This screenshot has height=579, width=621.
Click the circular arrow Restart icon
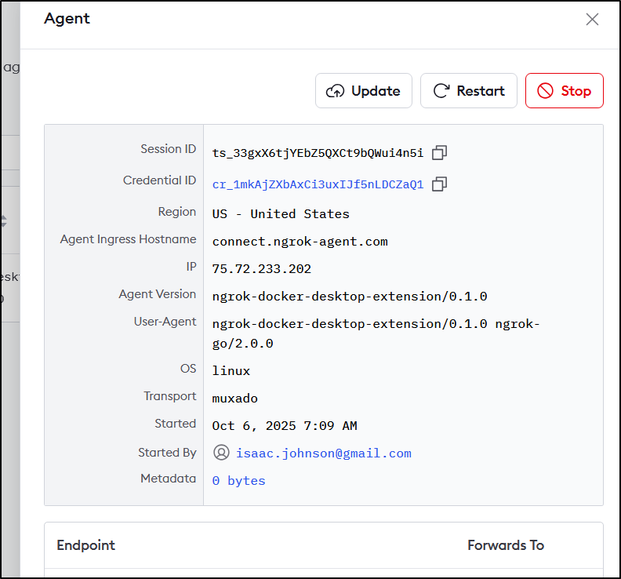pos(441,91)
